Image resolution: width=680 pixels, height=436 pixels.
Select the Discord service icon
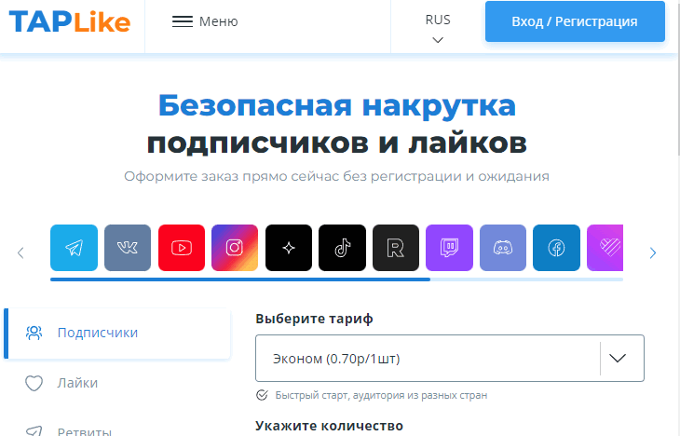[503, 248]
